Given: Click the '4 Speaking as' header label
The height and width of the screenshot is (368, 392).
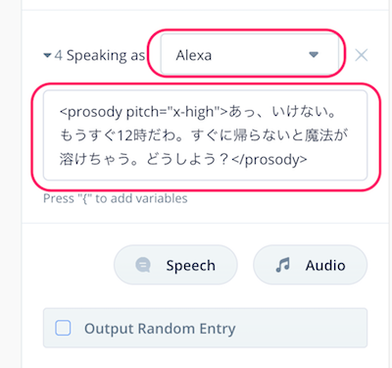Looking at the screenshot, I should pyautogui.click(x=100, y=56).
